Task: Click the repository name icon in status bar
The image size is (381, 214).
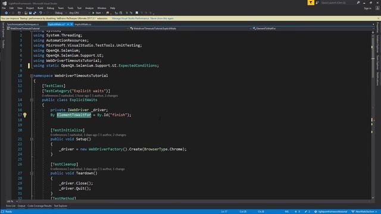Action: pyautogui.click(x=316, y=212)
